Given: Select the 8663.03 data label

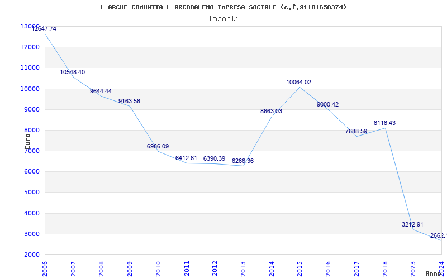Looking at the screenshot, I should (x=271, y=111).
